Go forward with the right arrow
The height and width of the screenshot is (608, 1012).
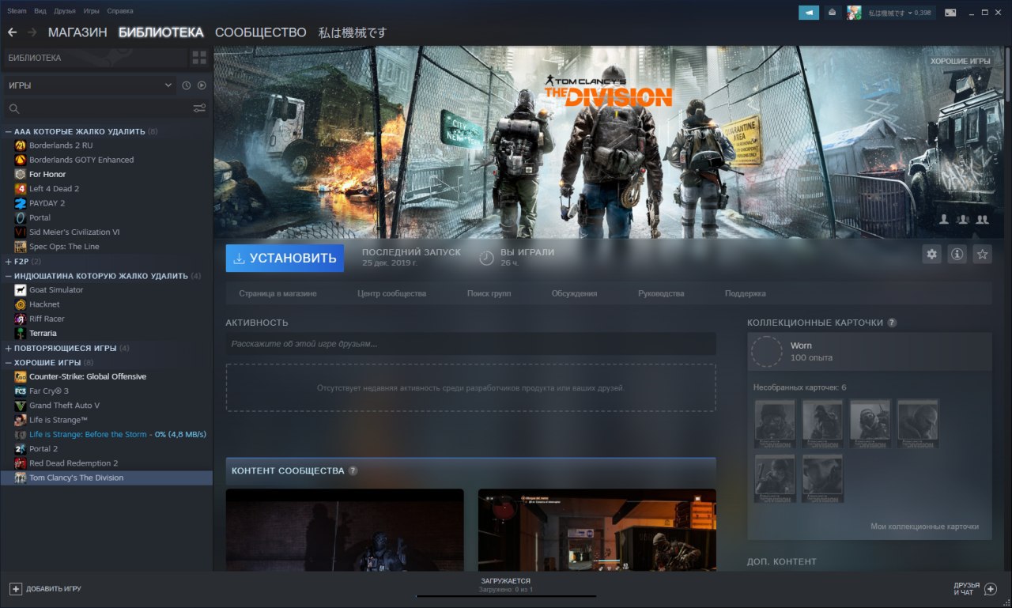point(32,32)
